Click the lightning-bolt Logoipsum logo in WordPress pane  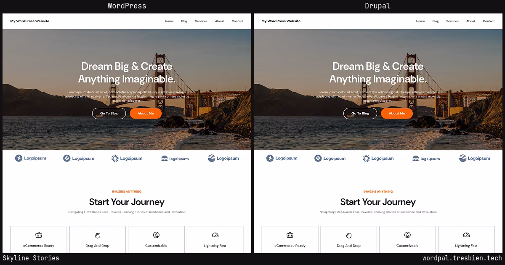(x=31, y=158)
